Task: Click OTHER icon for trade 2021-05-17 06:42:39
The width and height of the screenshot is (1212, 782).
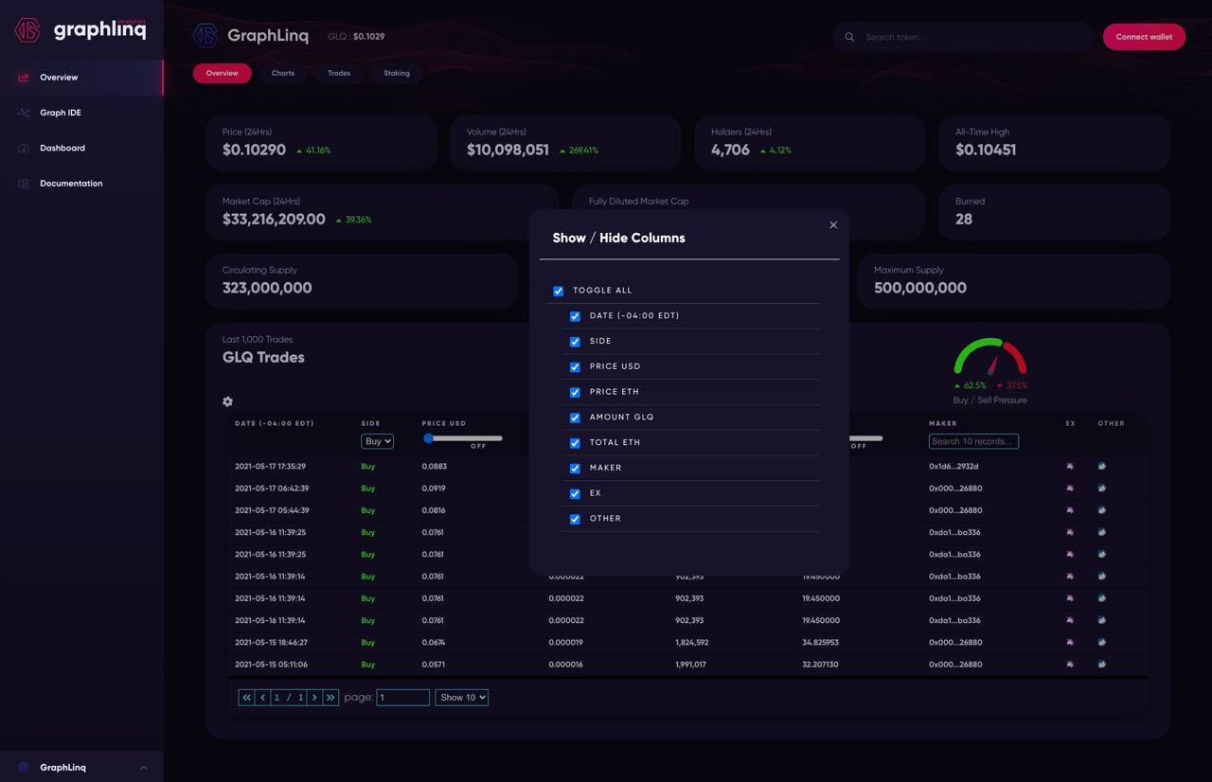Action: point(1102,489)
